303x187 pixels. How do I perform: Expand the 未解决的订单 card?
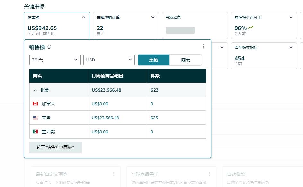pos(153,17)
